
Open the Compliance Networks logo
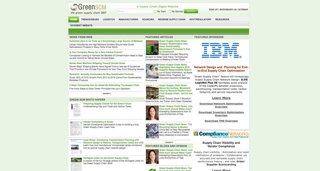pos(221,134)
